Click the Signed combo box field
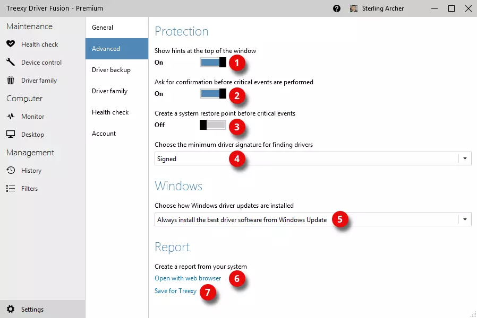This screenshot has width=477, height=318. [x=313, y=158]
